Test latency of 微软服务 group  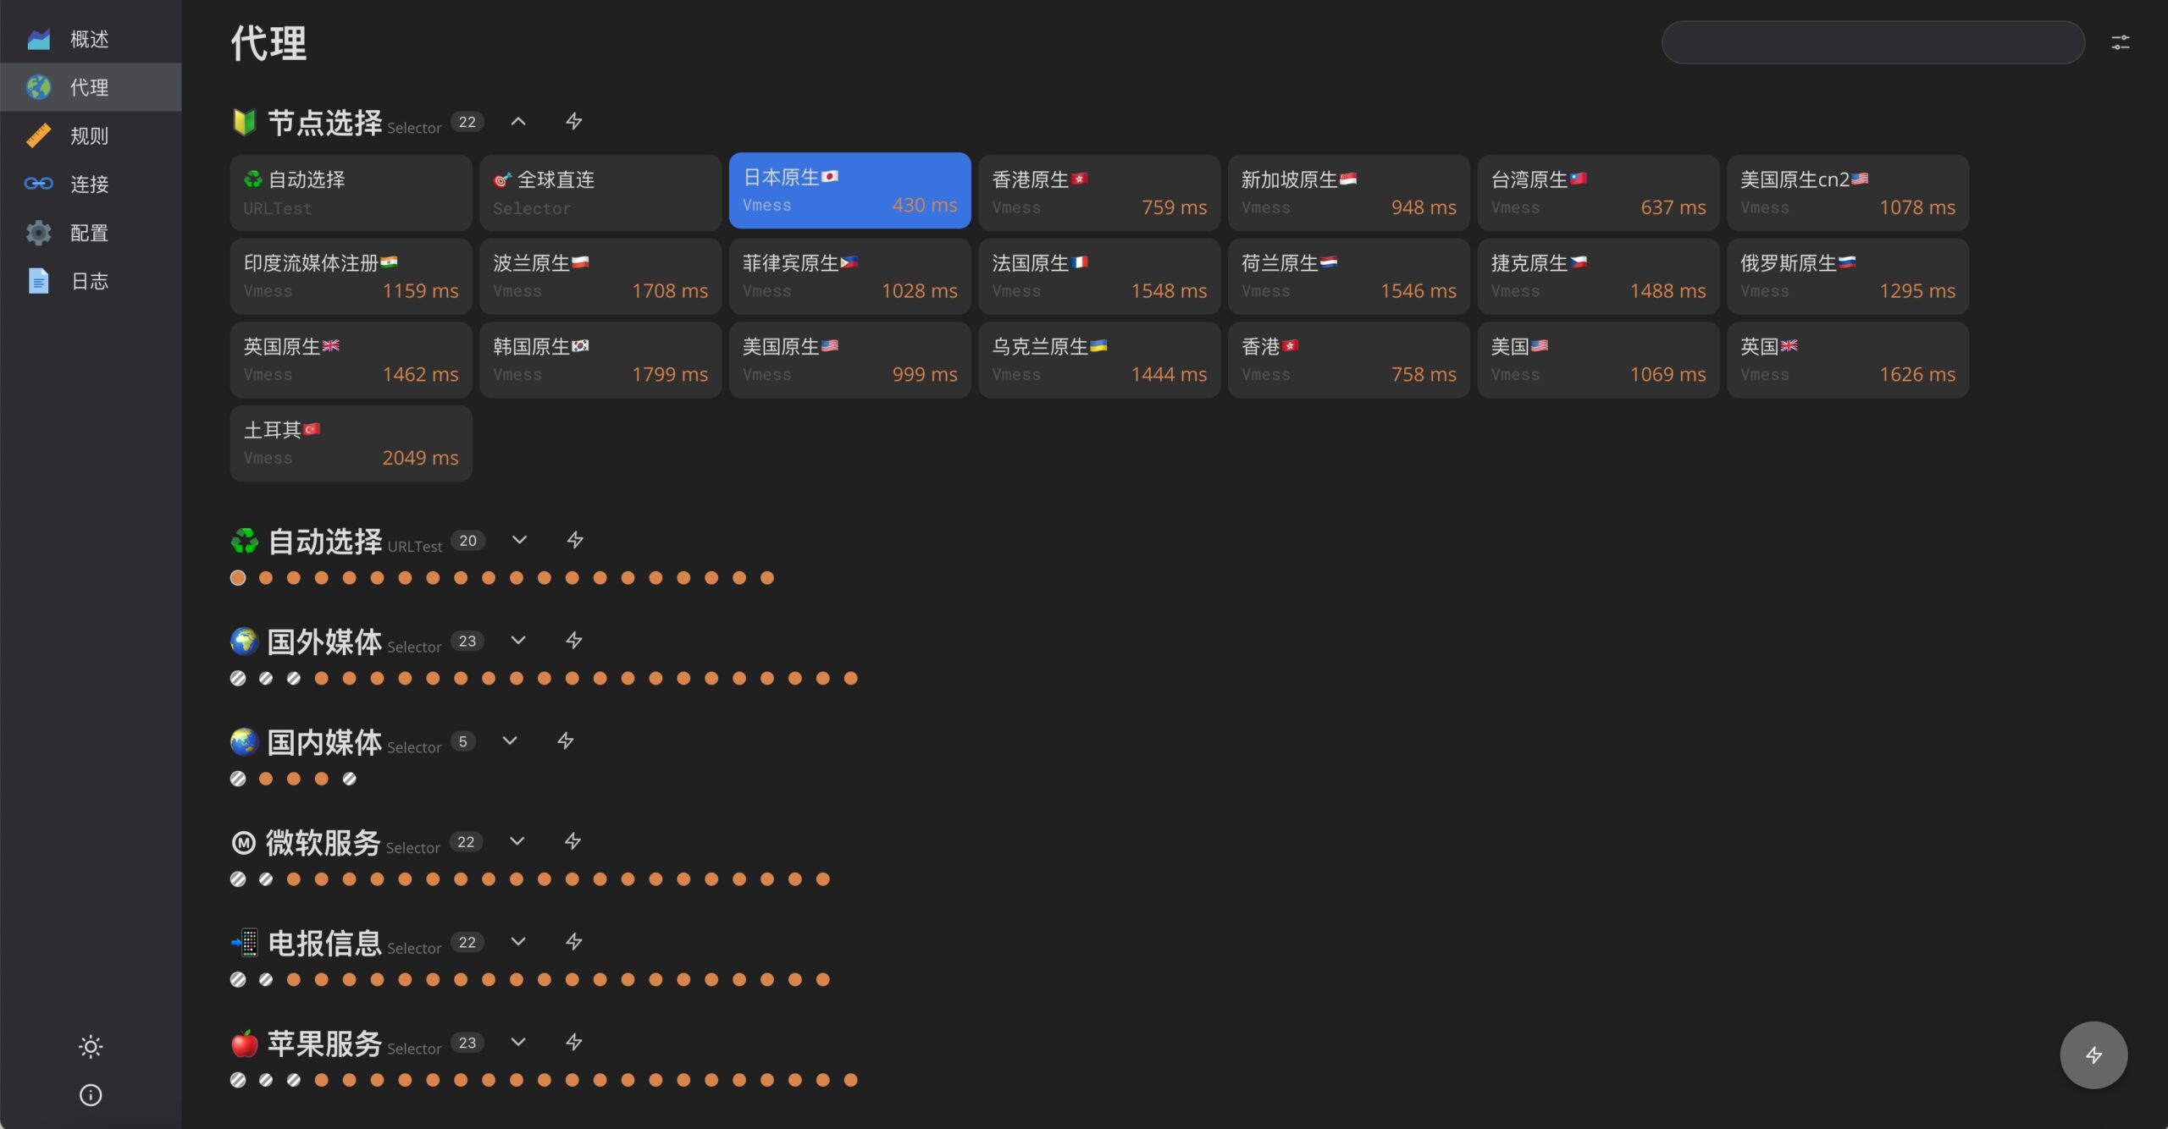pos(572,841)
